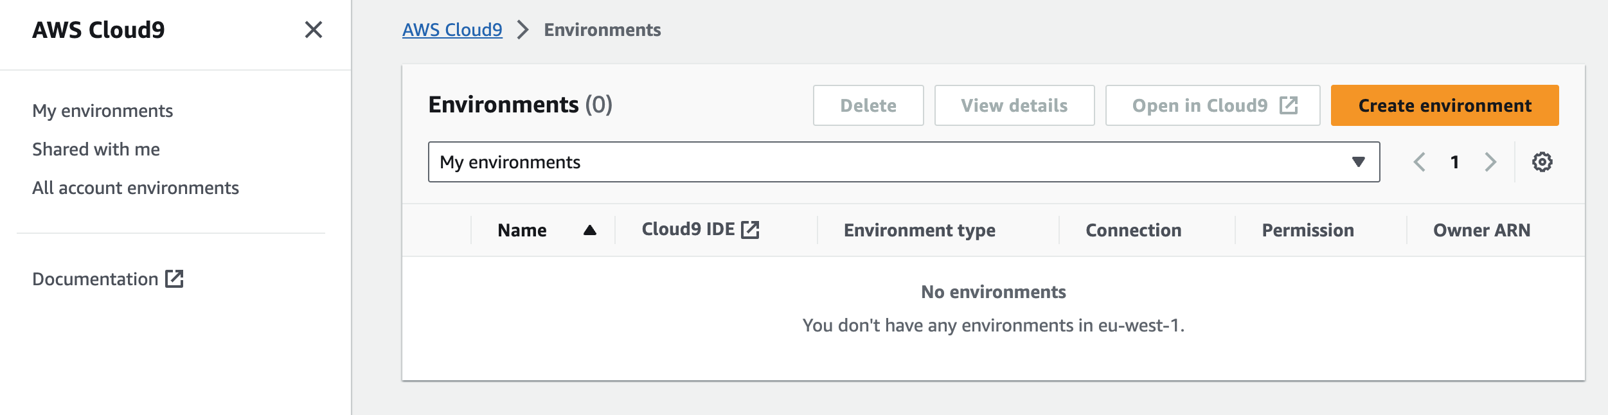Click external link icon beside Documentation
This screenshot has height=415, width=1608.
click(174, 279)
